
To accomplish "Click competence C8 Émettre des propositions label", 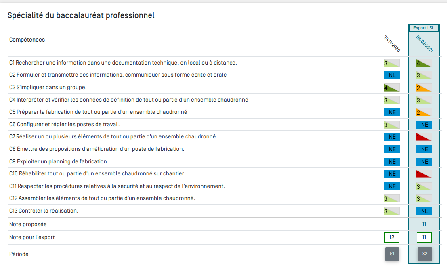I will click(x=97, y=149).
